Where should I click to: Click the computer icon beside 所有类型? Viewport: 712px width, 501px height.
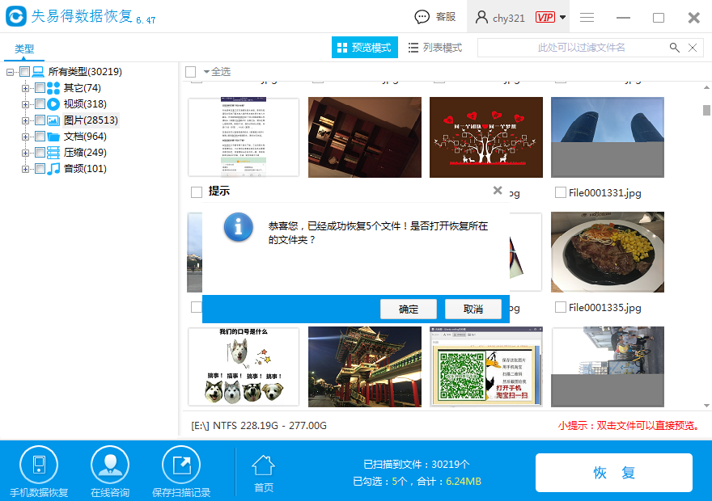click(38, 72)
